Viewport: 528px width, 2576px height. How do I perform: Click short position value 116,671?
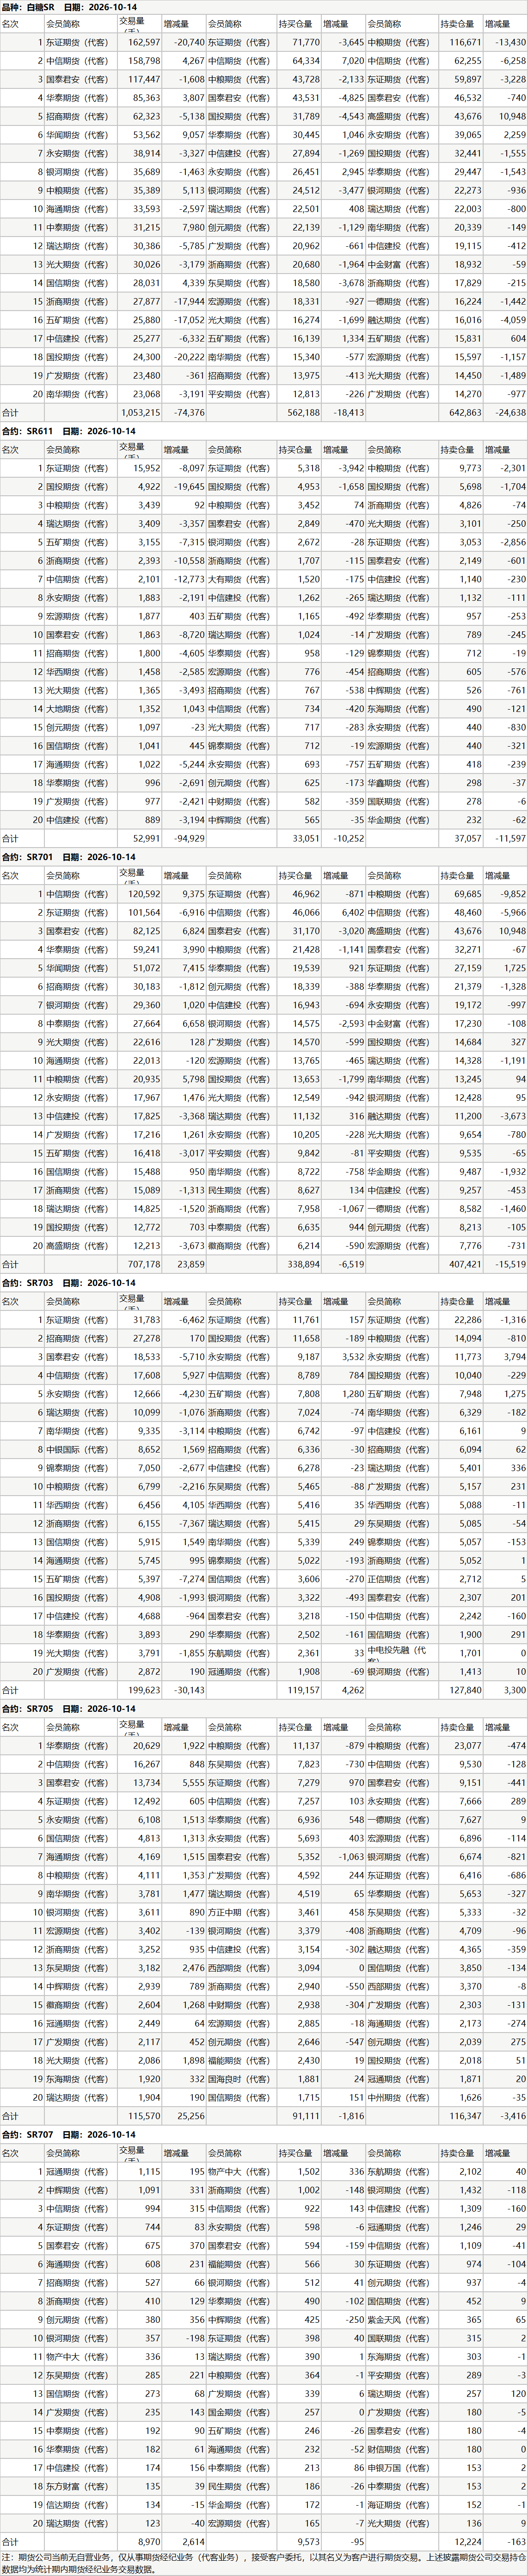465,42
